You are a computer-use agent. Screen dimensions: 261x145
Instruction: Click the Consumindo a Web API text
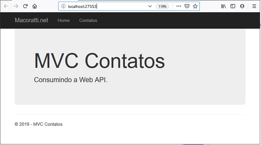click(x=71, y=80)
